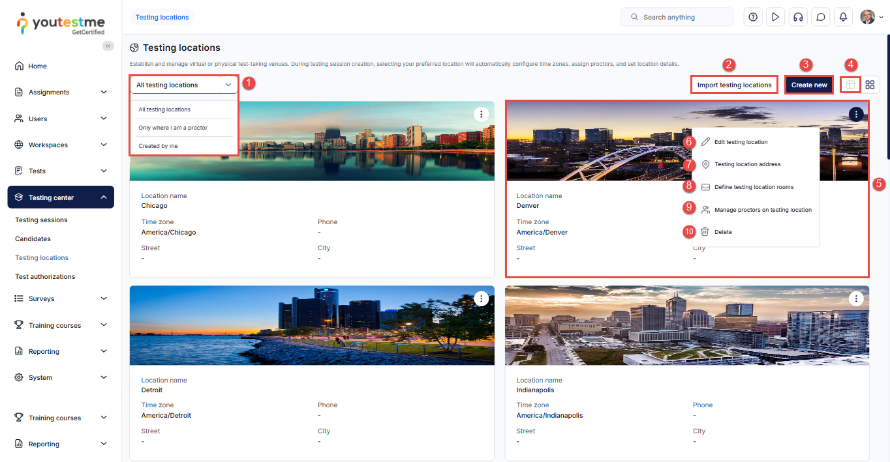
Task: Open Candidates in the sidebar
Action: point(33,239)
